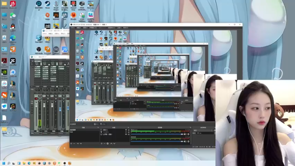Image resolution: width=295 pixels, height=166 pixels.
Task: Pop out Sources dock via its header icon
Action: (128, 127)
